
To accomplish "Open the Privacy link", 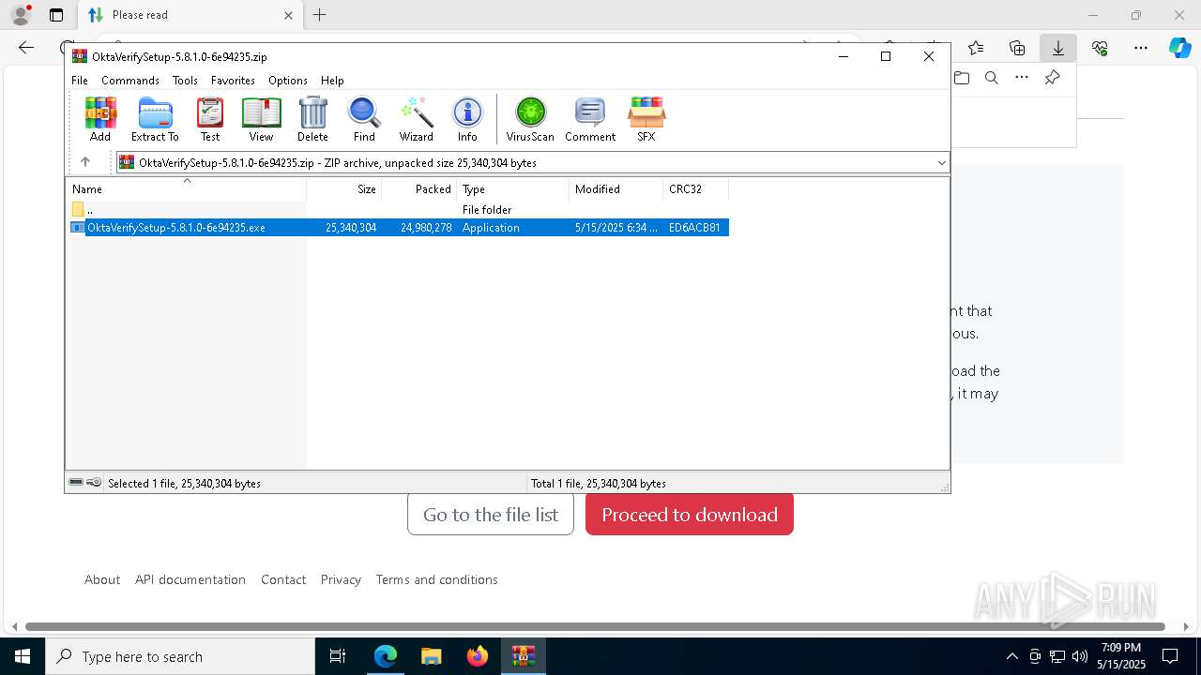I will click(341, 579).
